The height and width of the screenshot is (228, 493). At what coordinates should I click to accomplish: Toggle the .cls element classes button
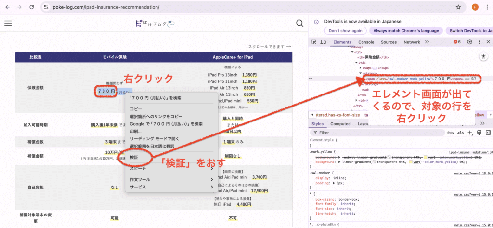pyautogui.click(x=460, y=133)
